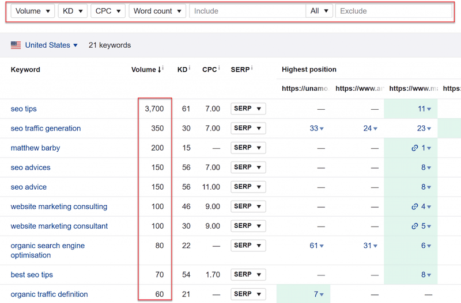Expand the Word count filter
Image resolution: width=461 pixels, height=303 pixels.
[x=157, y=11]
